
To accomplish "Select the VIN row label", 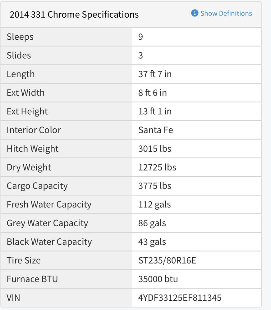I will pos(13,298).
